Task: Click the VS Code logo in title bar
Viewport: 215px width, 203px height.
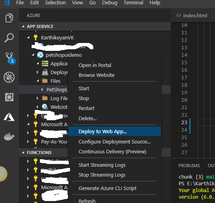Action: pos(7,2)
